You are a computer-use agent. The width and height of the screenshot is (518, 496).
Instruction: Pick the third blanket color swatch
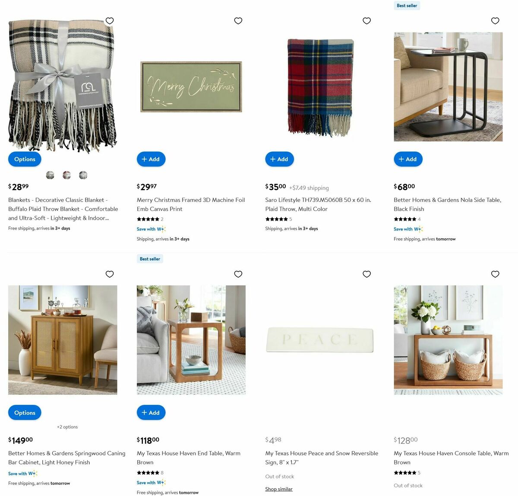pyautogui.click(x=83, y=175)
